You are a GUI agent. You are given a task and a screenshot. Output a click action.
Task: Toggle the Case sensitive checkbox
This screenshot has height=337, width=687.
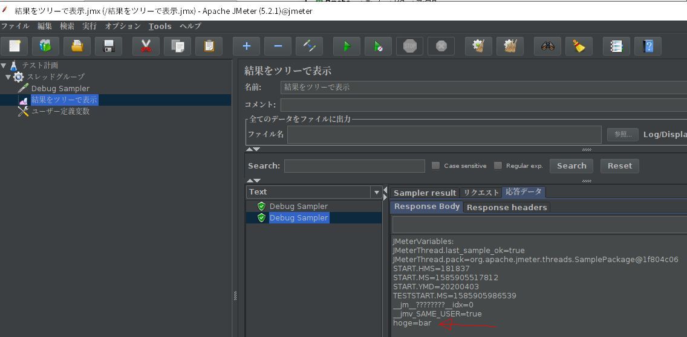pyautogui.click(x=435, y=165)
